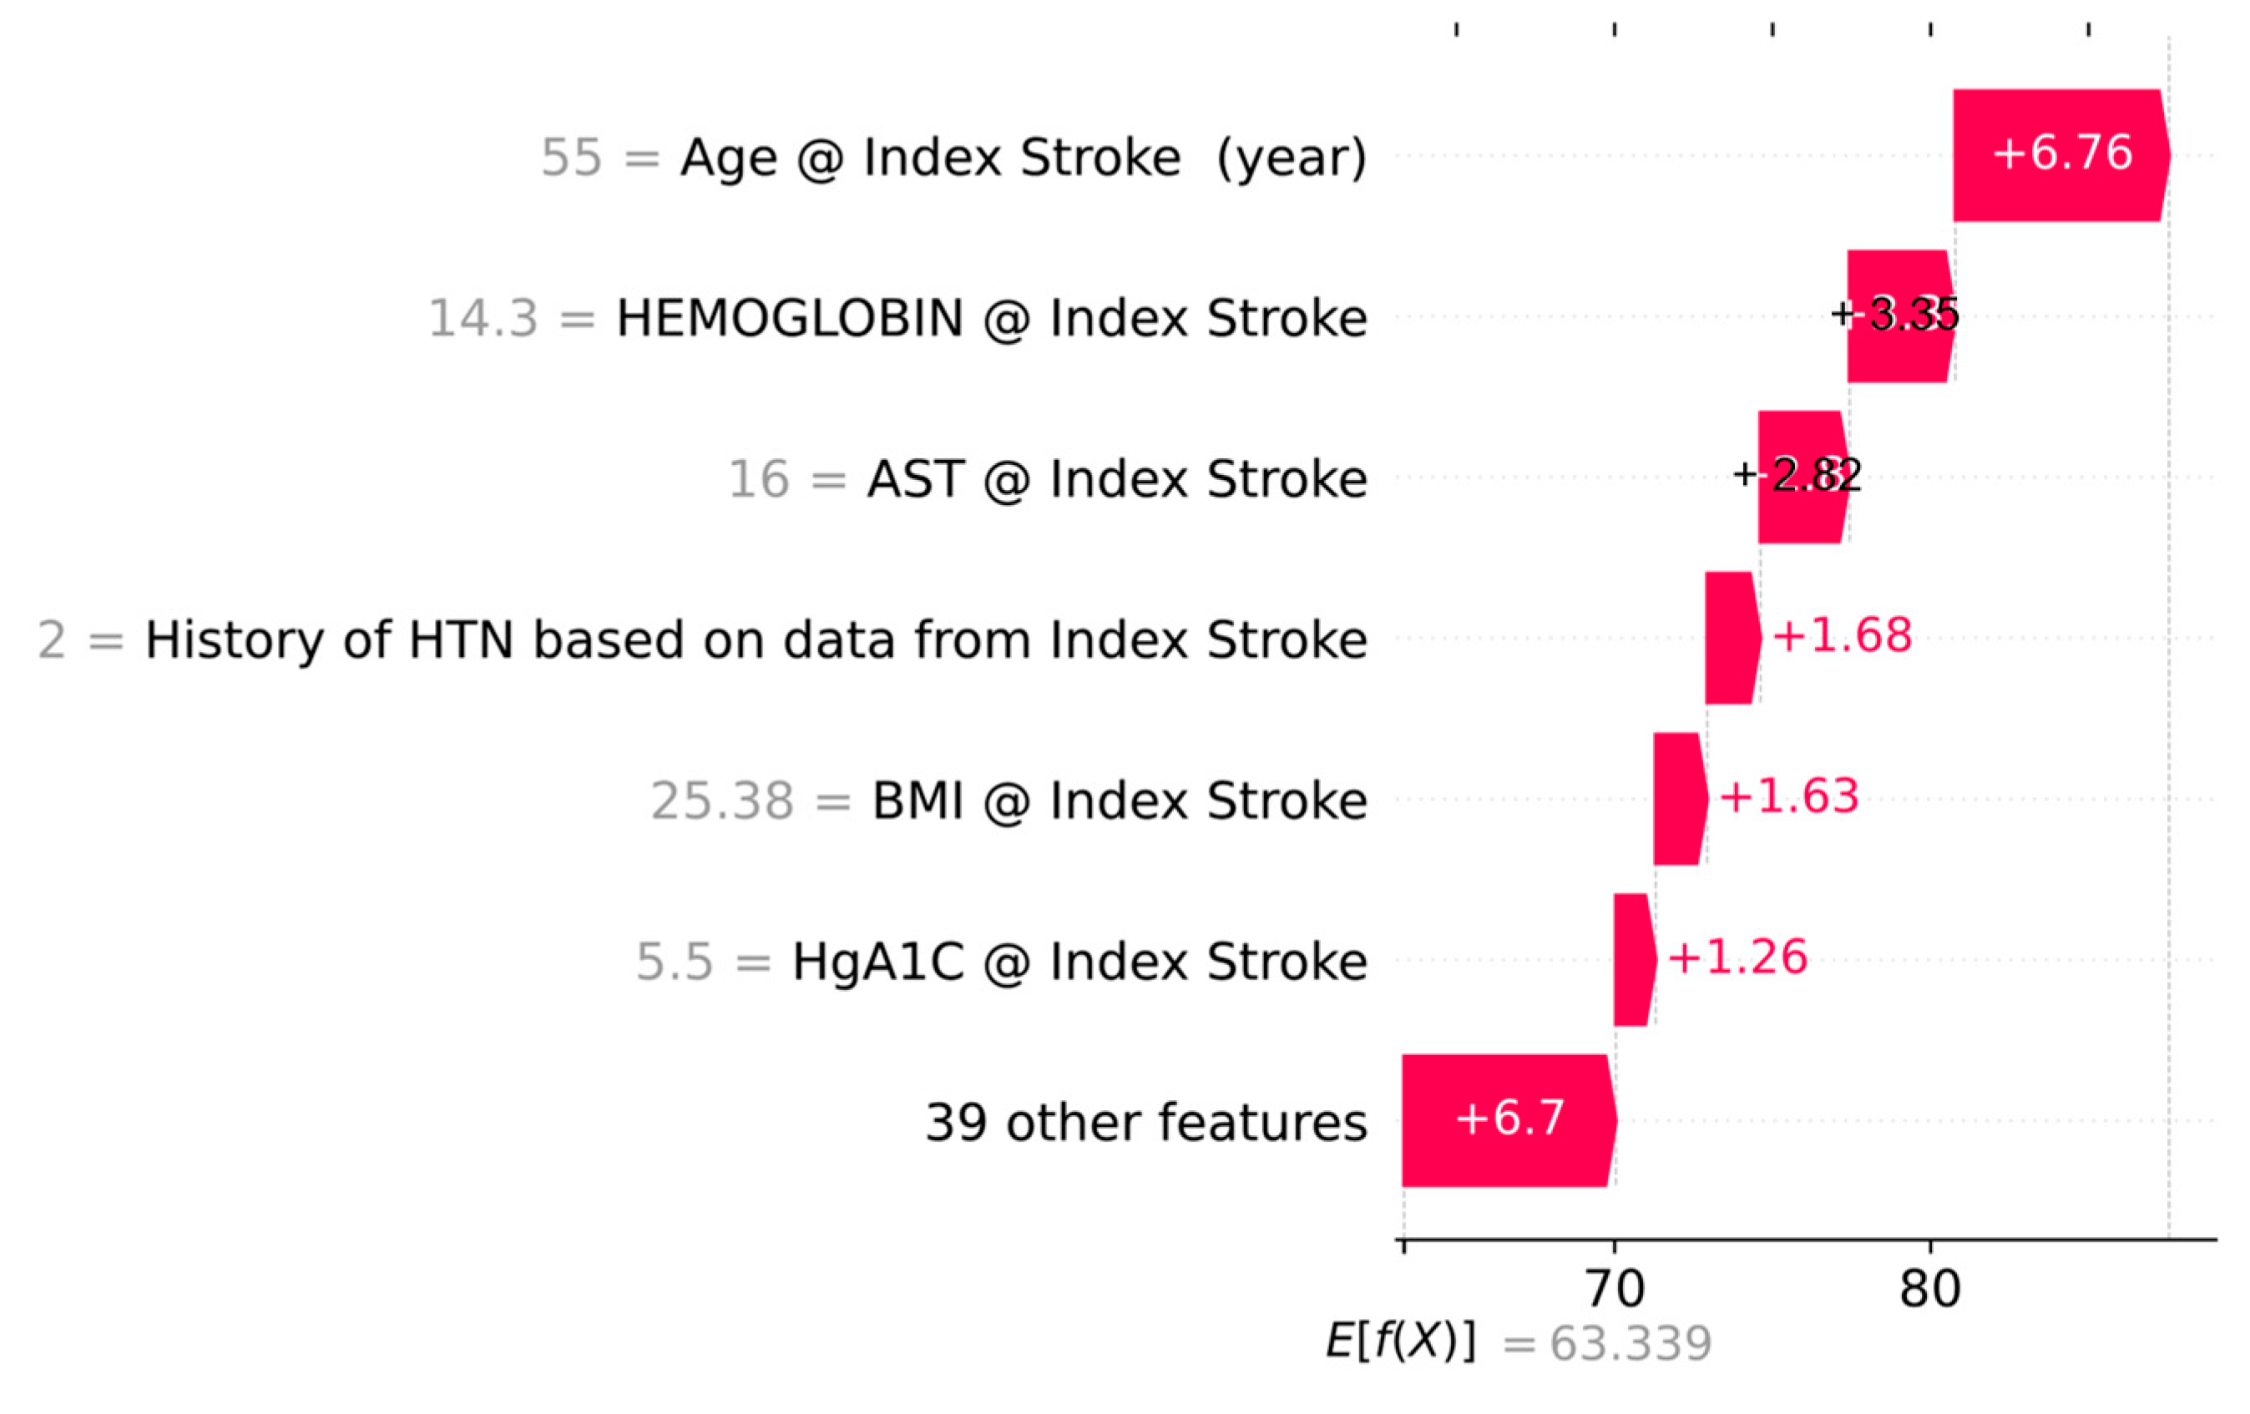This screenshot has width=2250, height=1414.
Task: Click the +1.63 value annotation
Action: 1788,796
